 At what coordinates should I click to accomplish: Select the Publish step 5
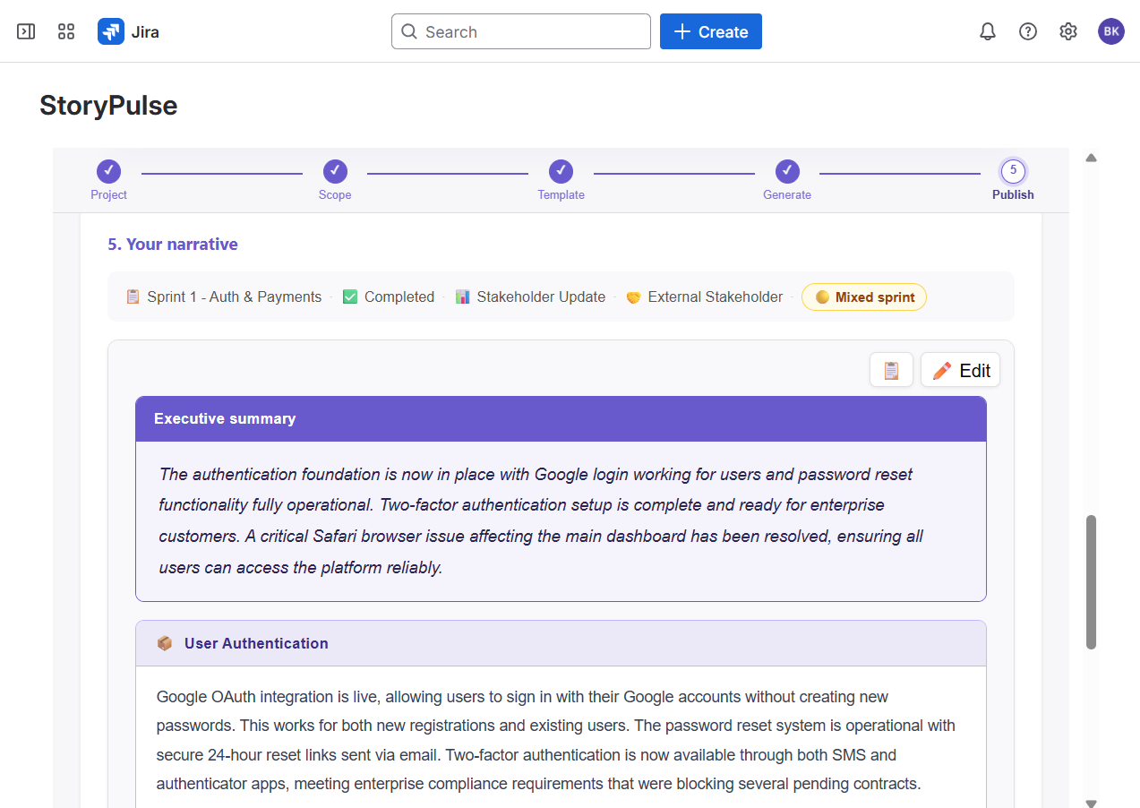(1013, 179)
